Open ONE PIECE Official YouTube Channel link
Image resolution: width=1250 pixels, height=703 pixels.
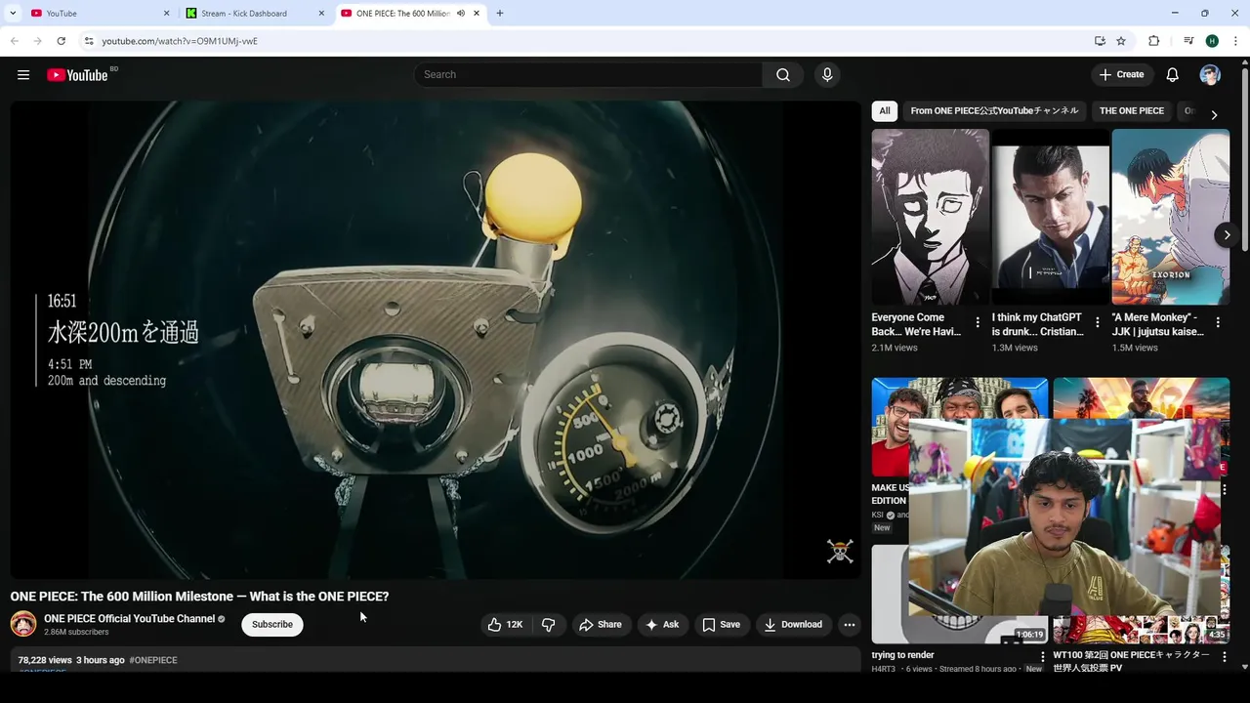pyautogui.click(x=129, y=619)
